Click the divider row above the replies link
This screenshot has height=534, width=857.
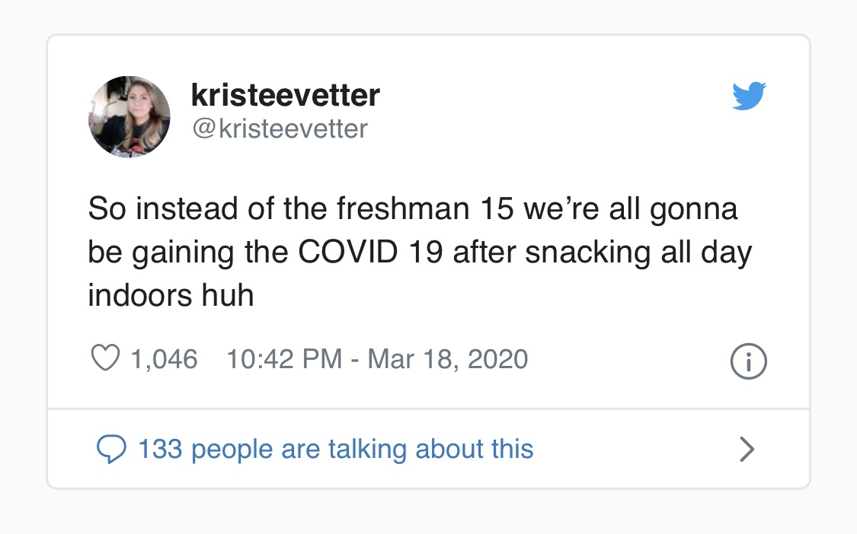point(428,409)
